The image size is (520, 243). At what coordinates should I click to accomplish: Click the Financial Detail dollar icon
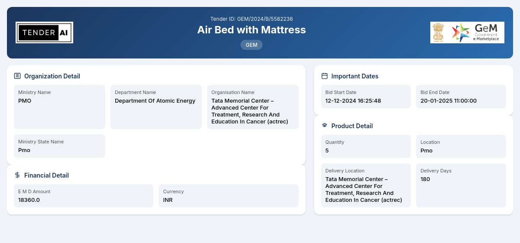click(x=17, y=175)
